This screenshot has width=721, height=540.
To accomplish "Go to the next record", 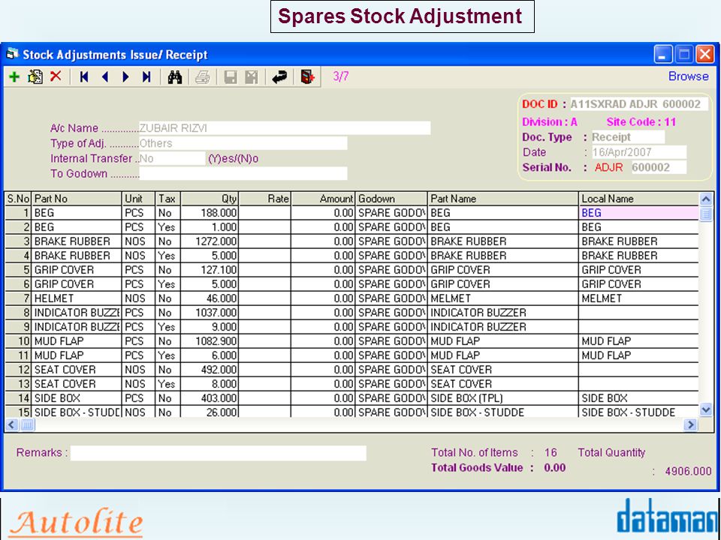I will pyautogui.click(x=125, y=76).
